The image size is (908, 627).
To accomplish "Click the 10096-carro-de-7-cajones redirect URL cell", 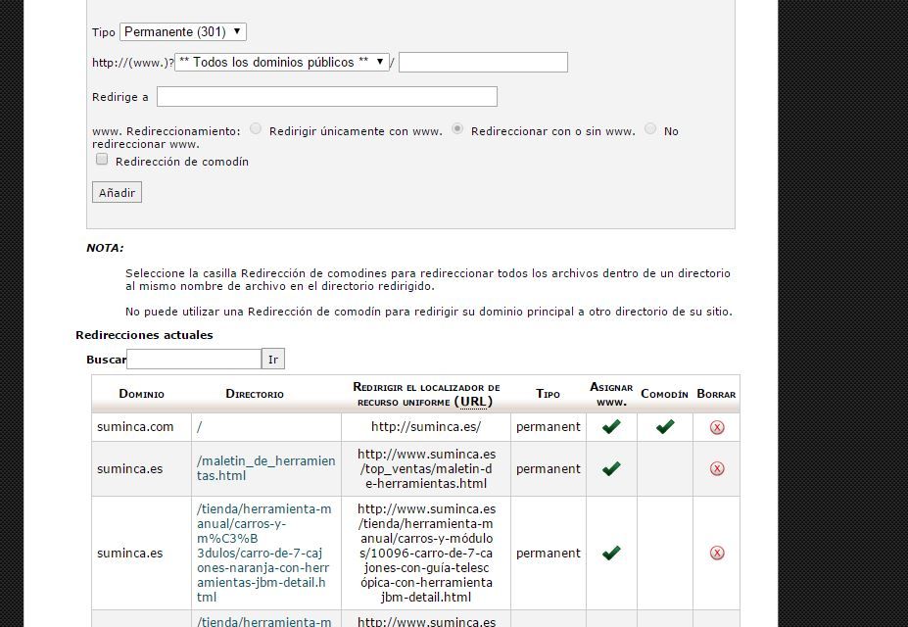I will tap(426, 553).
